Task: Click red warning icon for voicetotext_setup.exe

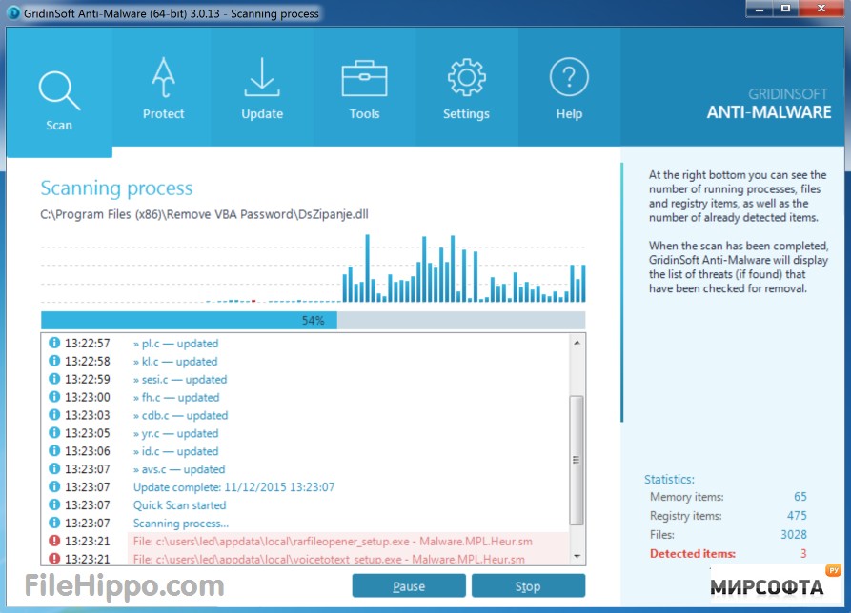Action: point(54,558)
